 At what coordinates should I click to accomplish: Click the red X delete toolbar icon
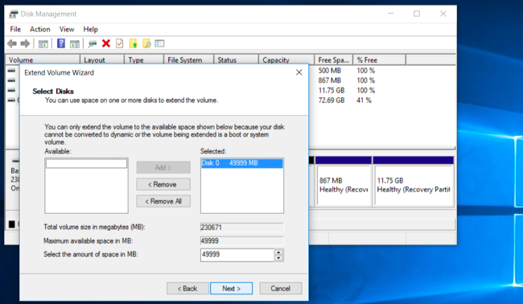point(106,43)
